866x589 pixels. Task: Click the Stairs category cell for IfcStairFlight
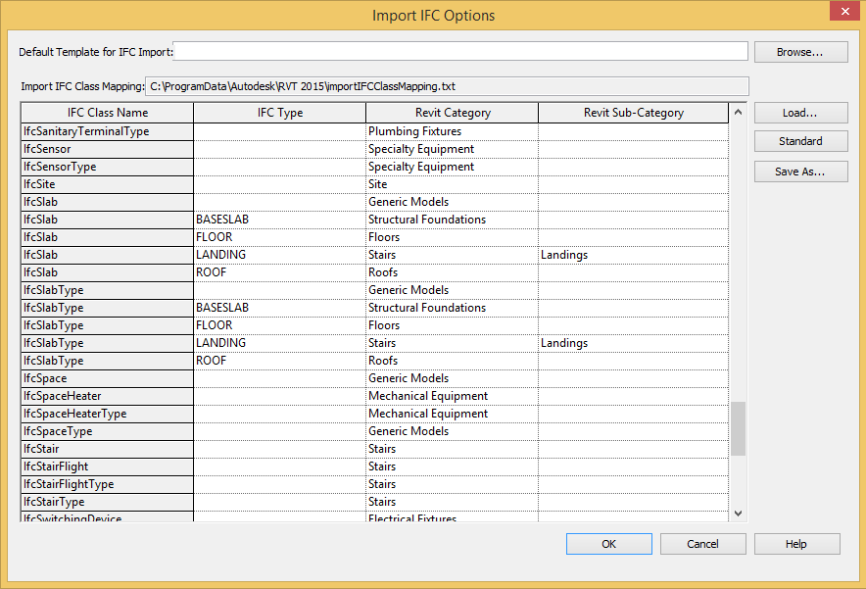tap(452, 466)
